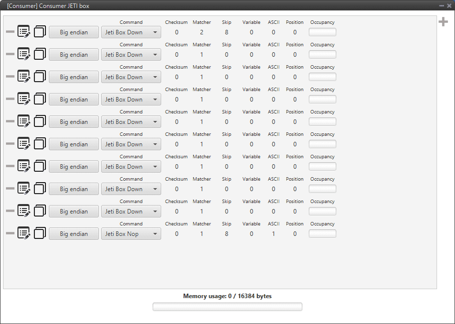The width and height of the screenshot is (455, 324).
Task: Remove the first row with its minus icon
Action: (10, 32)
